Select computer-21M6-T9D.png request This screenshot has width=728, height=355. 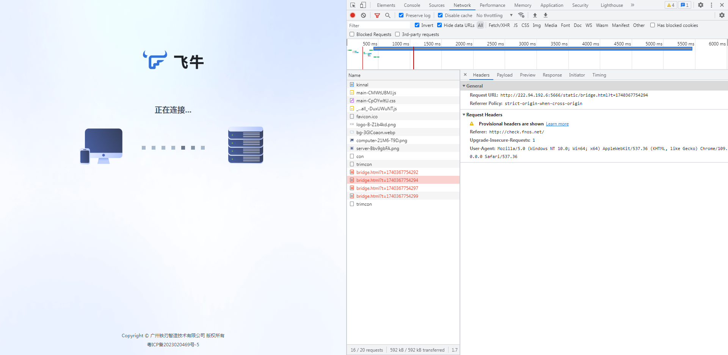pos(403,140)
